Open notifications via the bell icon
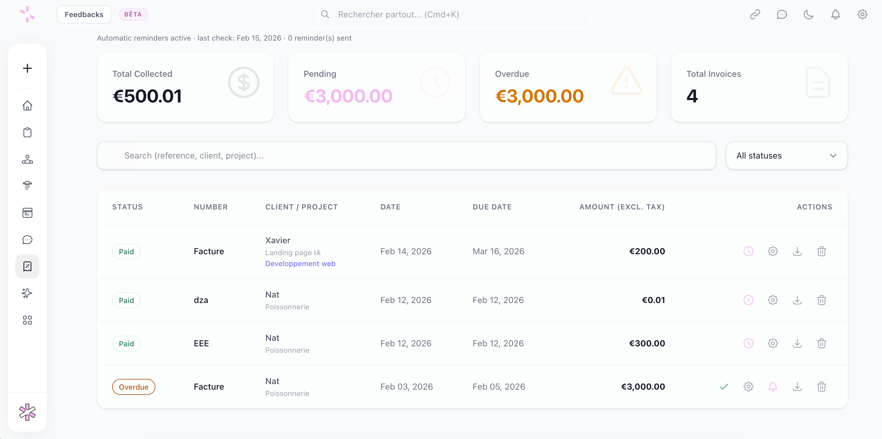This screenshot has height=439, width=882. pyautogui.click(x=835, y=14)
